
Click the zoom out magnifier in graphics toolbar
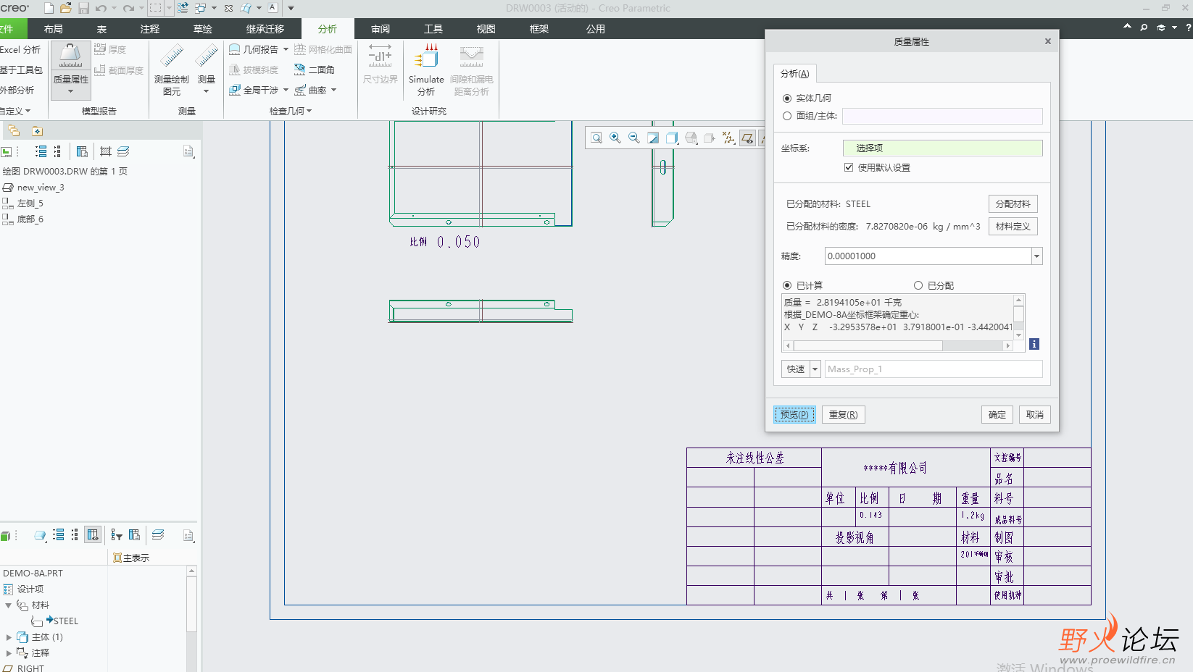(634, 138)
